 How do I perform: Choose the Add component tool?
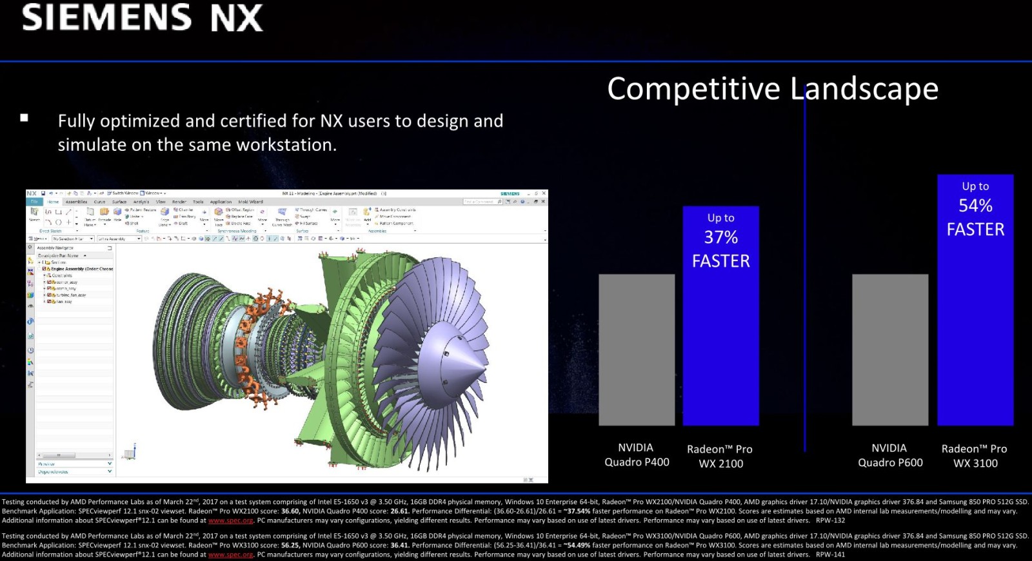tap(367, 216)
